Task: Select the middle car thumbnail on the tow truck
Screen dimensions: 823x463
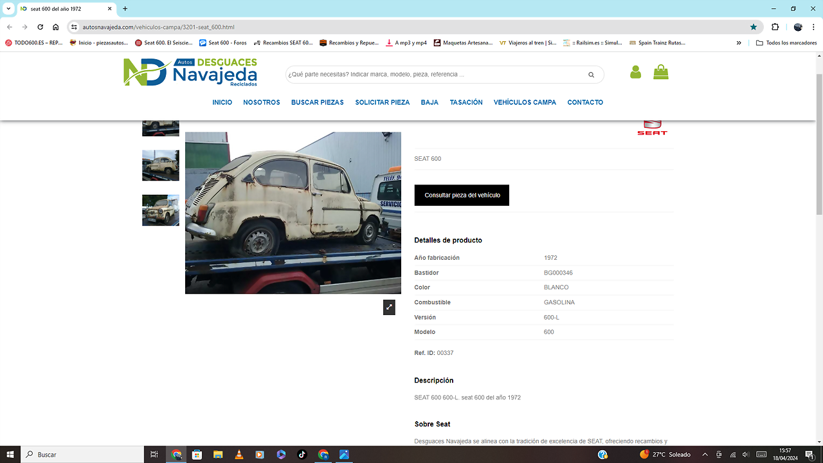Action: (x=161, y=166)
